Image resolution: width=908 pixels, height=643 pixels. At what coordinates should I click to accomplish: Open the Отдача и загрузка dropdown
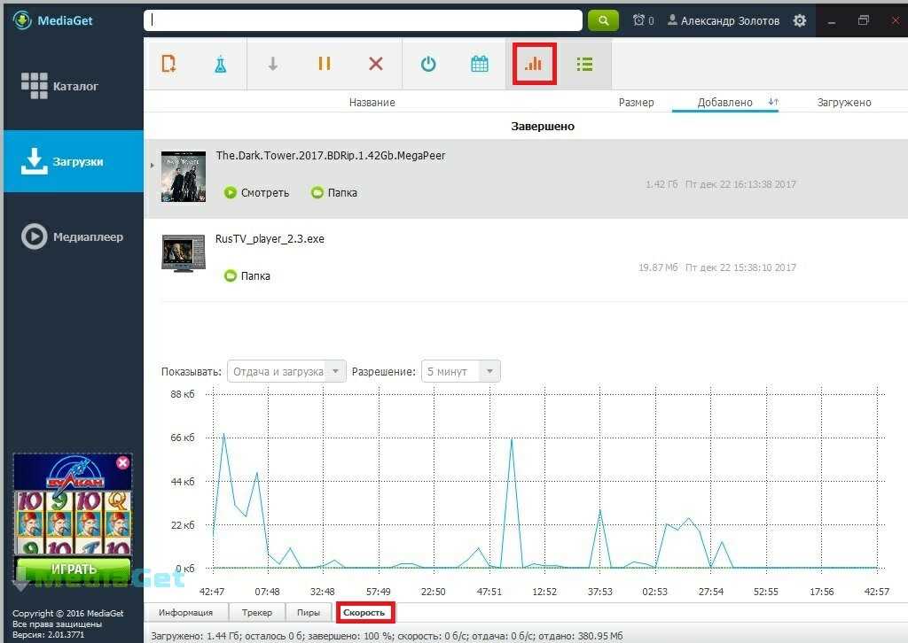tap(286, 371)
